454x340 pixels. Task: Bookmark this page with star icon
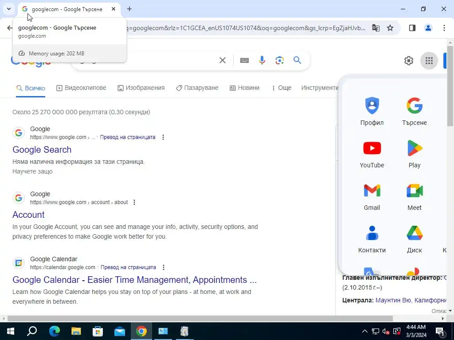390,28
